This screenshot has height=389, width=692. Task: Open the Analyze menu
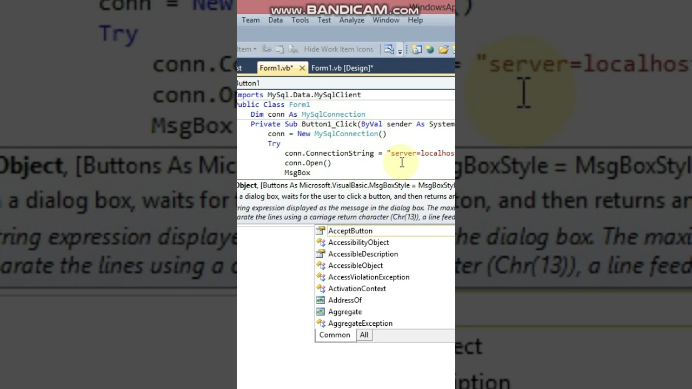click(351, 20)
